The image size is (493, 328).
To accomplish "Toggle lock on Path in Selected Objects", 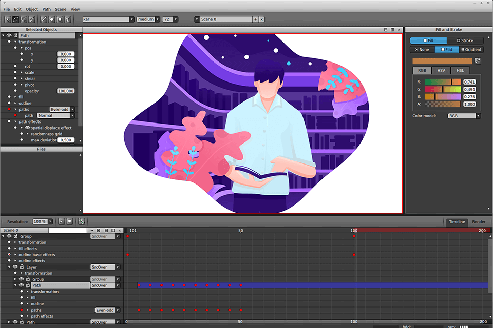I will pos(15,35).
